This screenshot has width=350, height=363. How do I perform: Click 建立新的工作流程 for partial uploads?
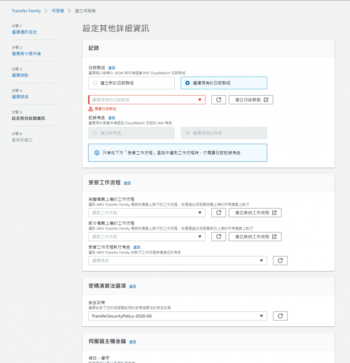point(255,237)
